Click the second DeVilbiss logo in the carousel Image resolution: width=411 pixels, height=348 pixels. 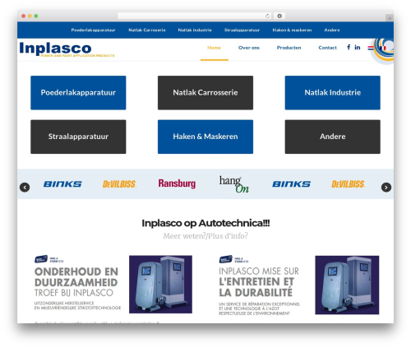click(348, 184)
